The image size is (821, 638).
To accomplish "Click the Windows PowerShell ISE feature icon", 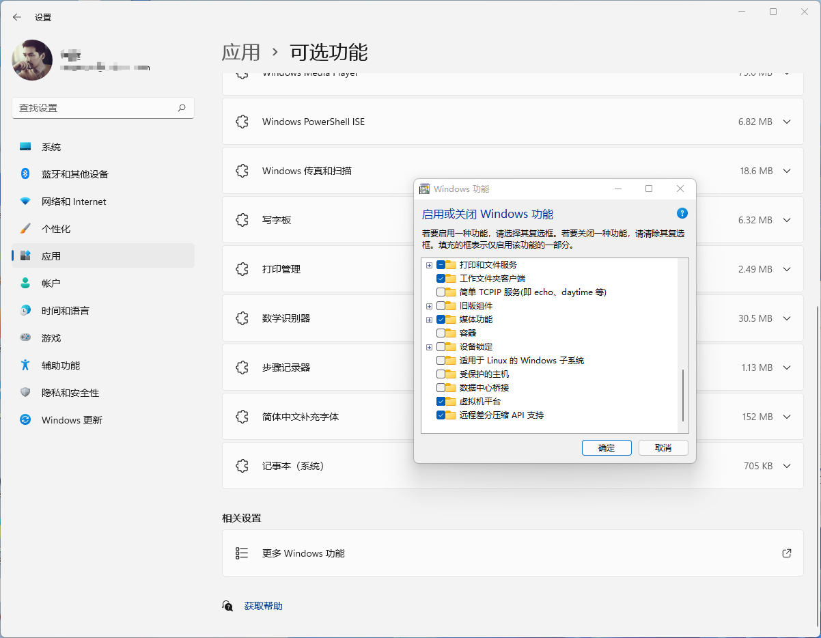I will pyautogui.click(x=242, y=121).
